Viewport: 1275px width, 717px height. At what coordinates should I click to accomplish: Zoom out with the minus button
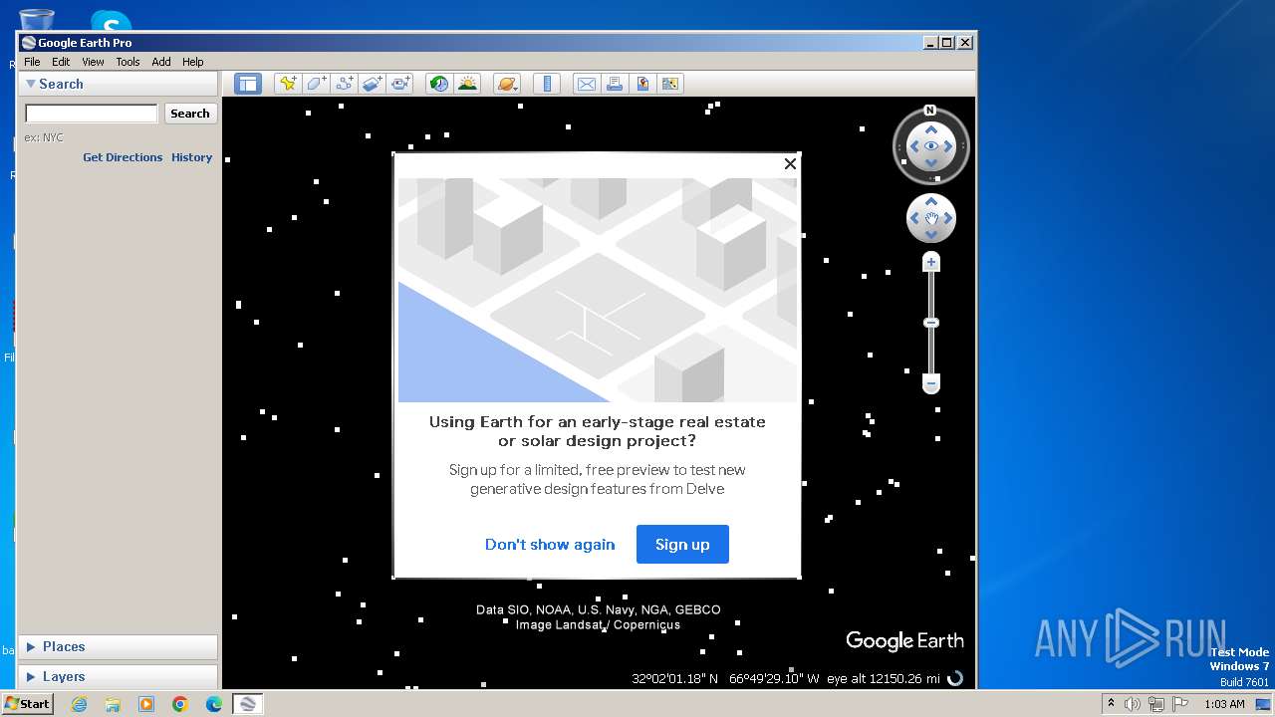(x=931, y=383)
